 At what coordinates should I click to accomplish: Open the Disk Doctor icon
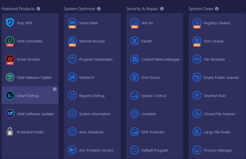pos(135,77)
